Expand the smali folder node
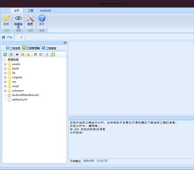The height and width of the screenshot is (170, 194). coord(5,86)
